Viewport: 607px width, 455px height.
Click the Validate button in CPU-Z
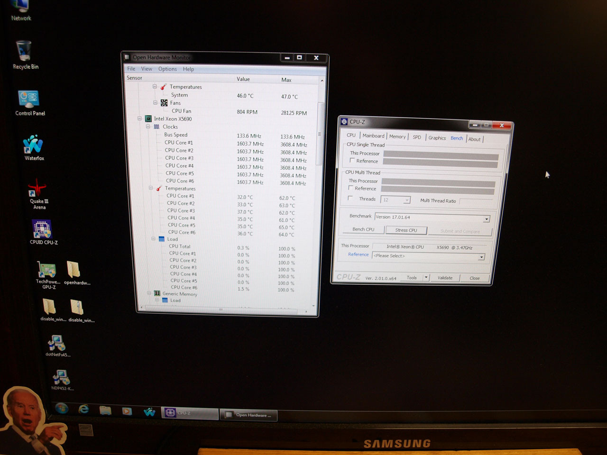(x=445, y=278)
